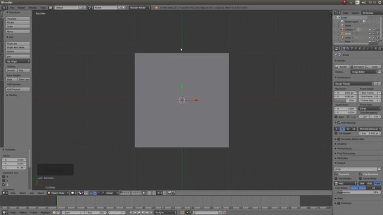Open the Playback menu in timeline header
This screenshot has width=383, height=215.
pyautogui.click(x=45, y=213)
